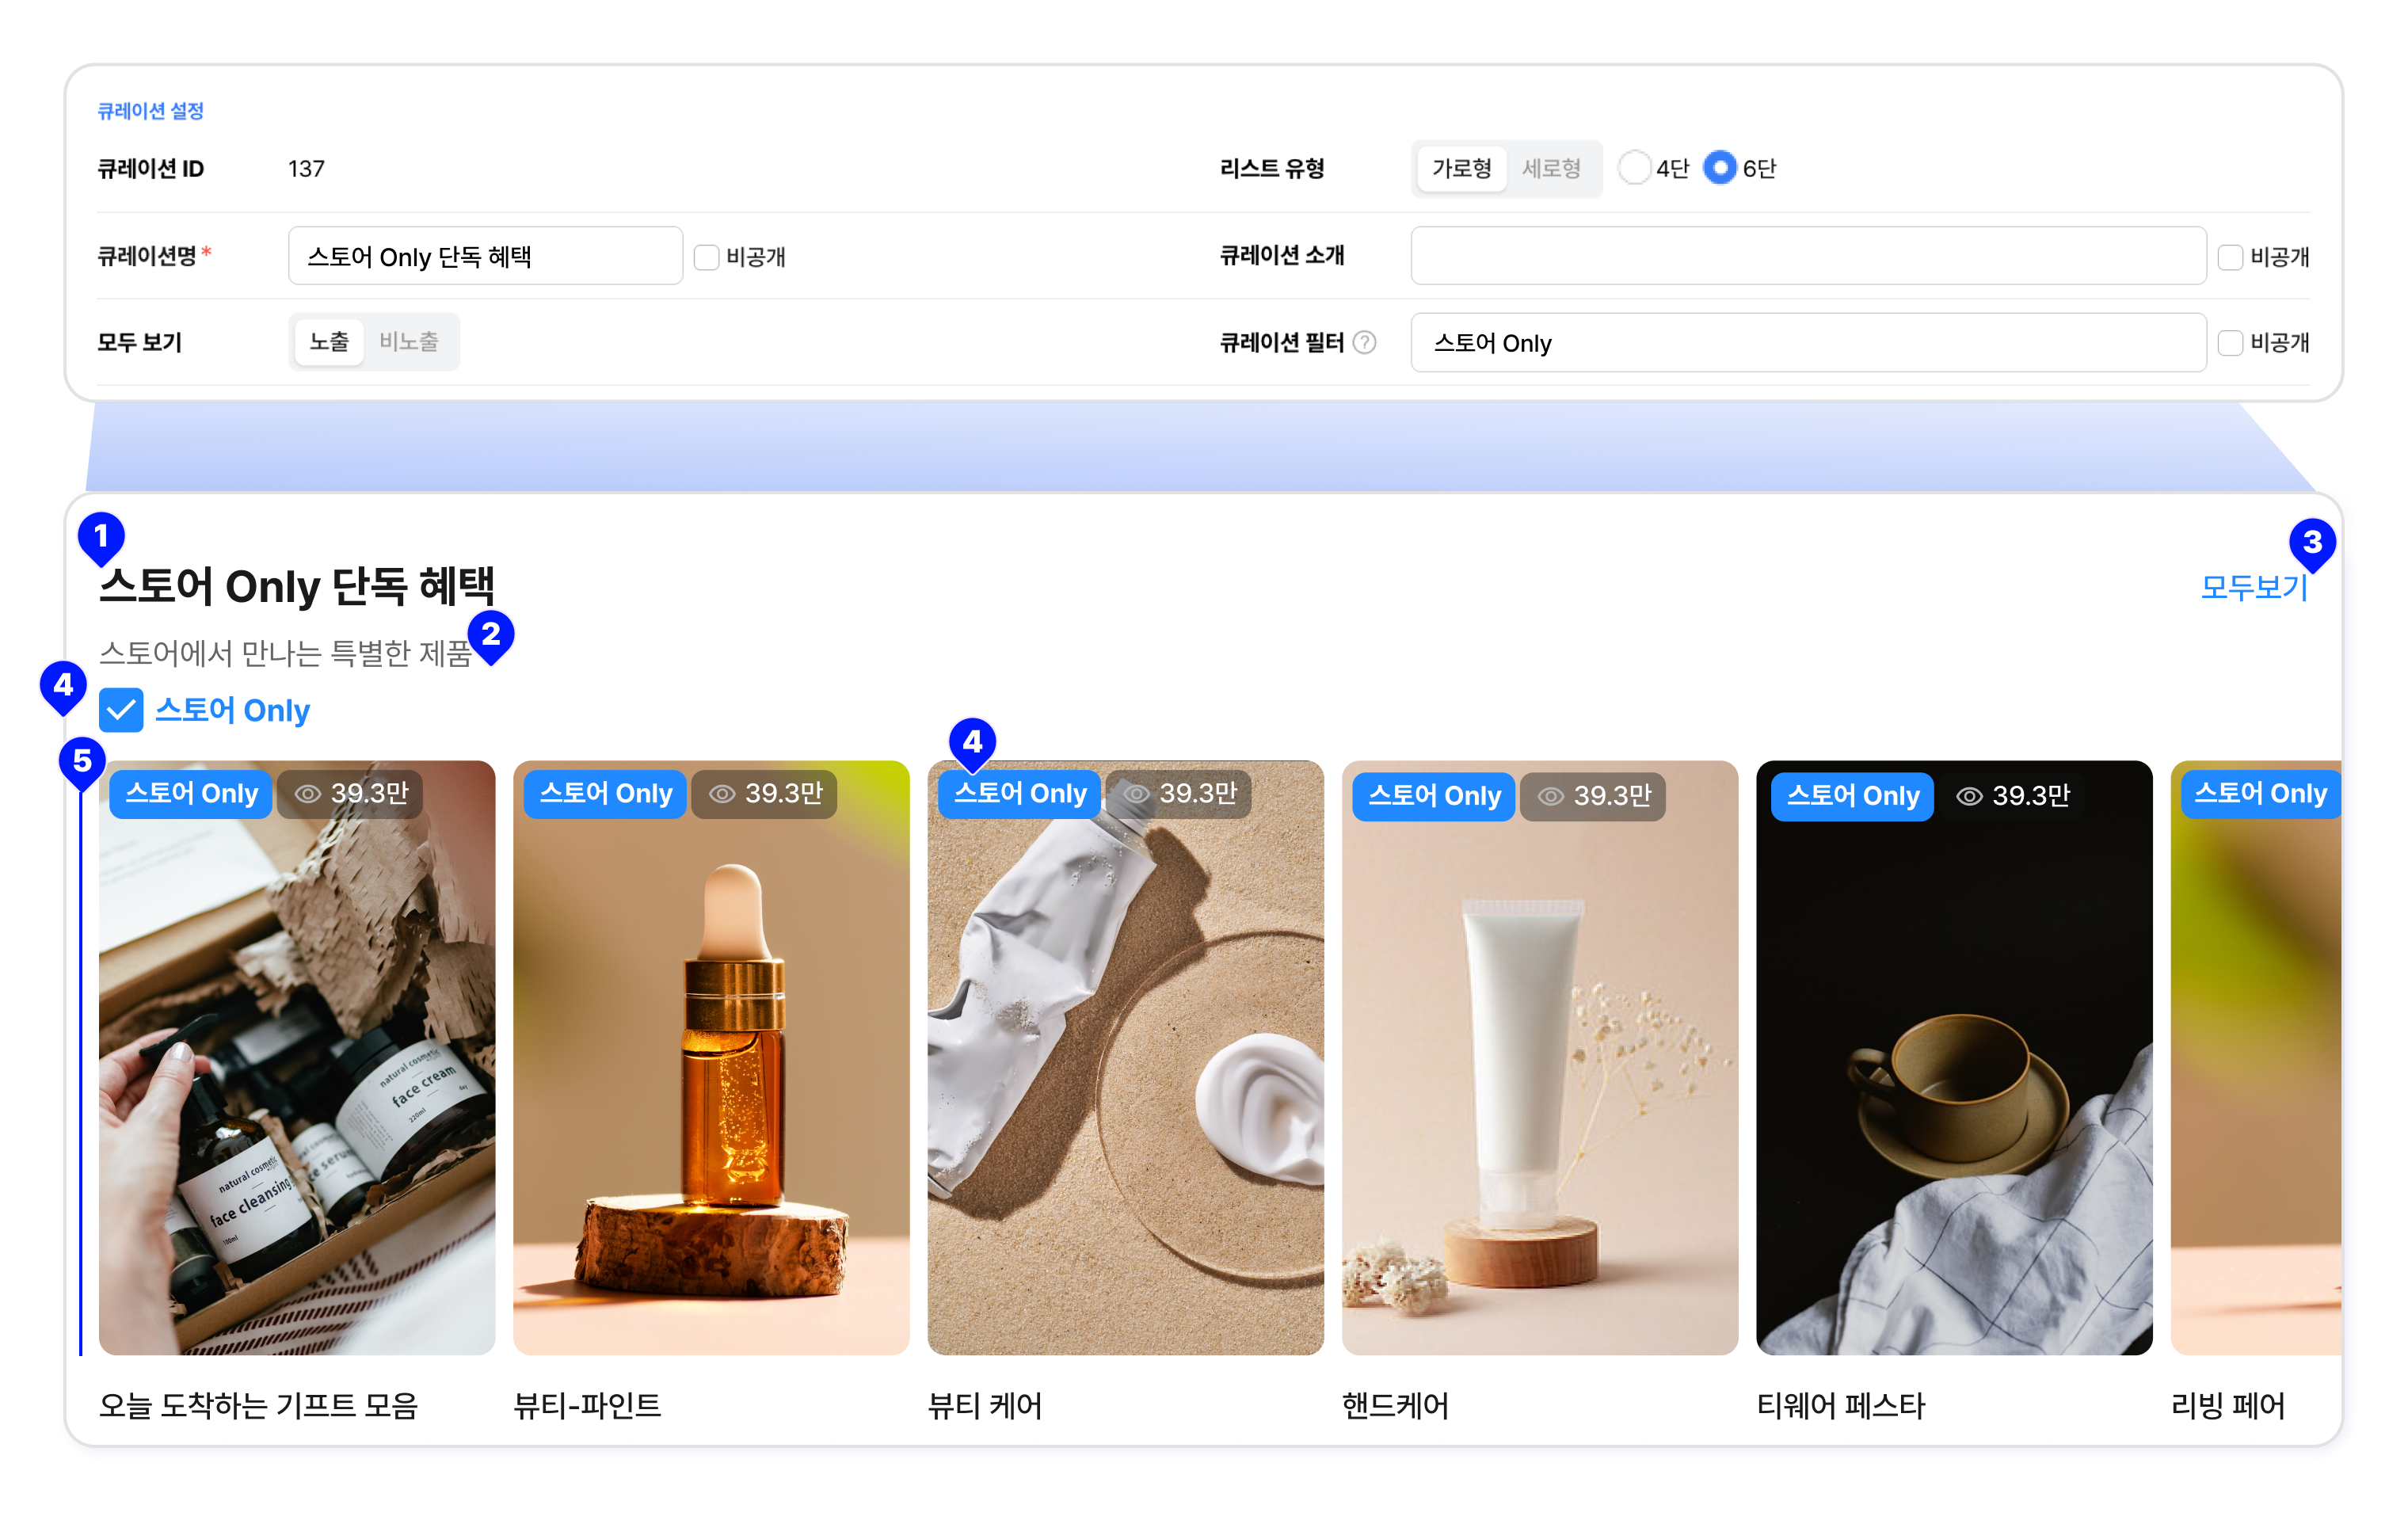The height and width of the screenshot is (1524, 2408).
Task: Set 모두 보기 to 비노출
Action: 409,342
